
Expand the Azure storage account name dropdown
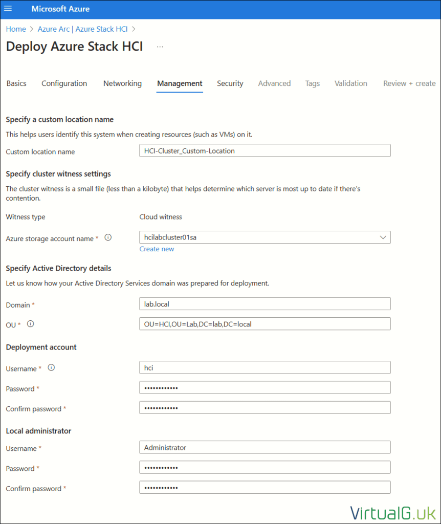click(x=383, y=237)
